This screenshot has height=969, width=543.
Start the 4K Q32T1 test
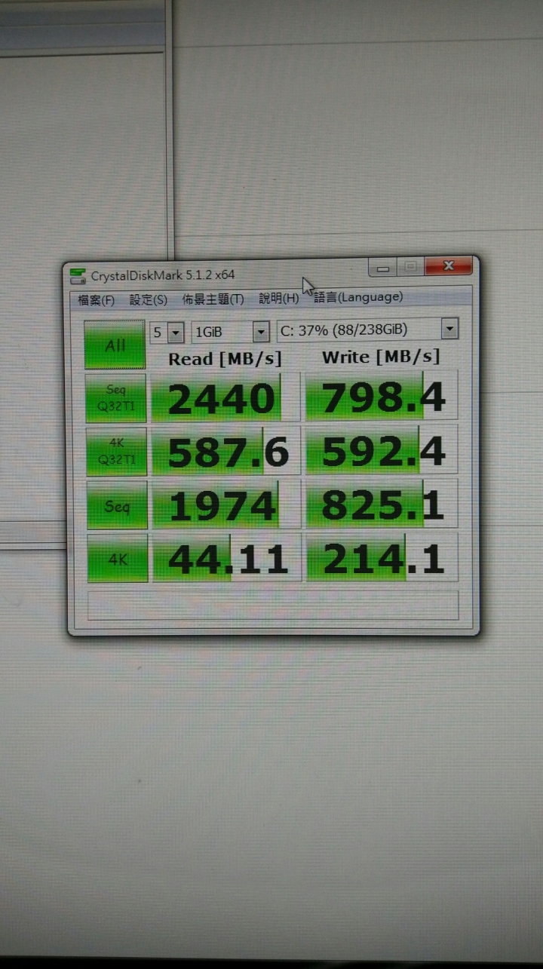click(x=116, y=452)
